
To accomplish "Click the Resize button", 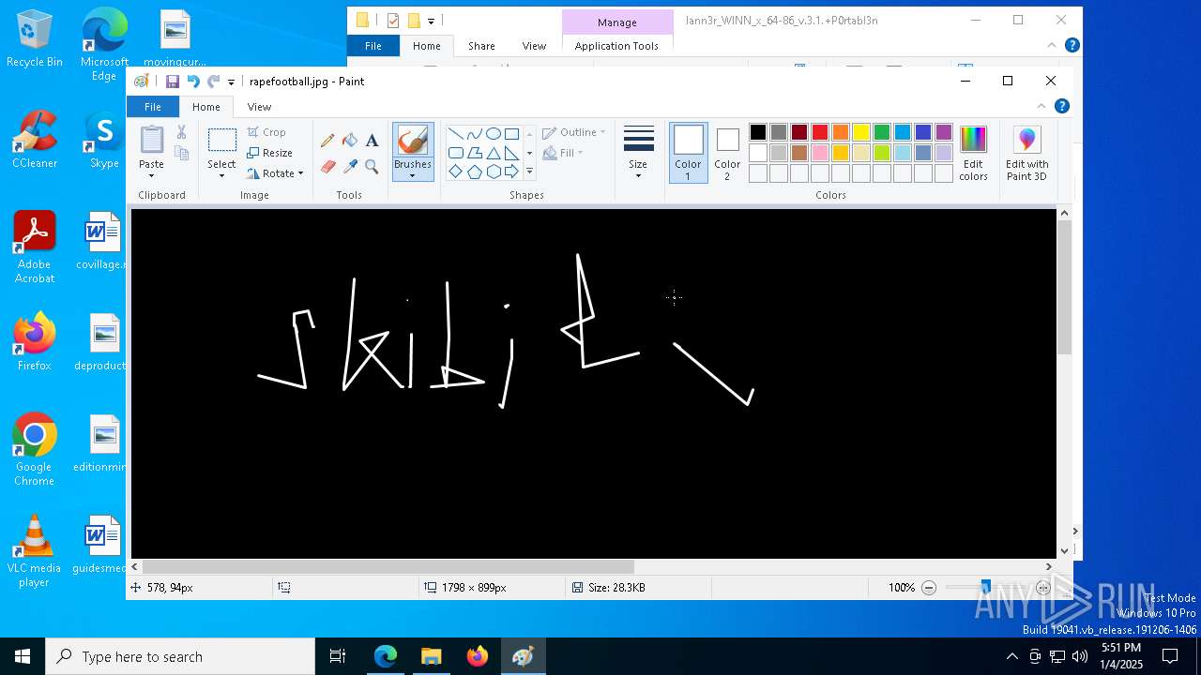I will click(270, 153).
